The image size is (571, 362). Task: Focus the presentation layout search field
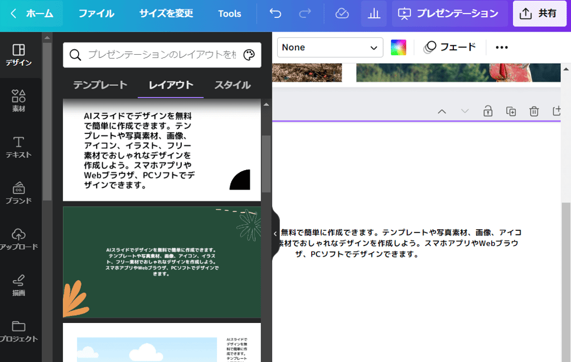pyautogui.click(x=162, y=55)
